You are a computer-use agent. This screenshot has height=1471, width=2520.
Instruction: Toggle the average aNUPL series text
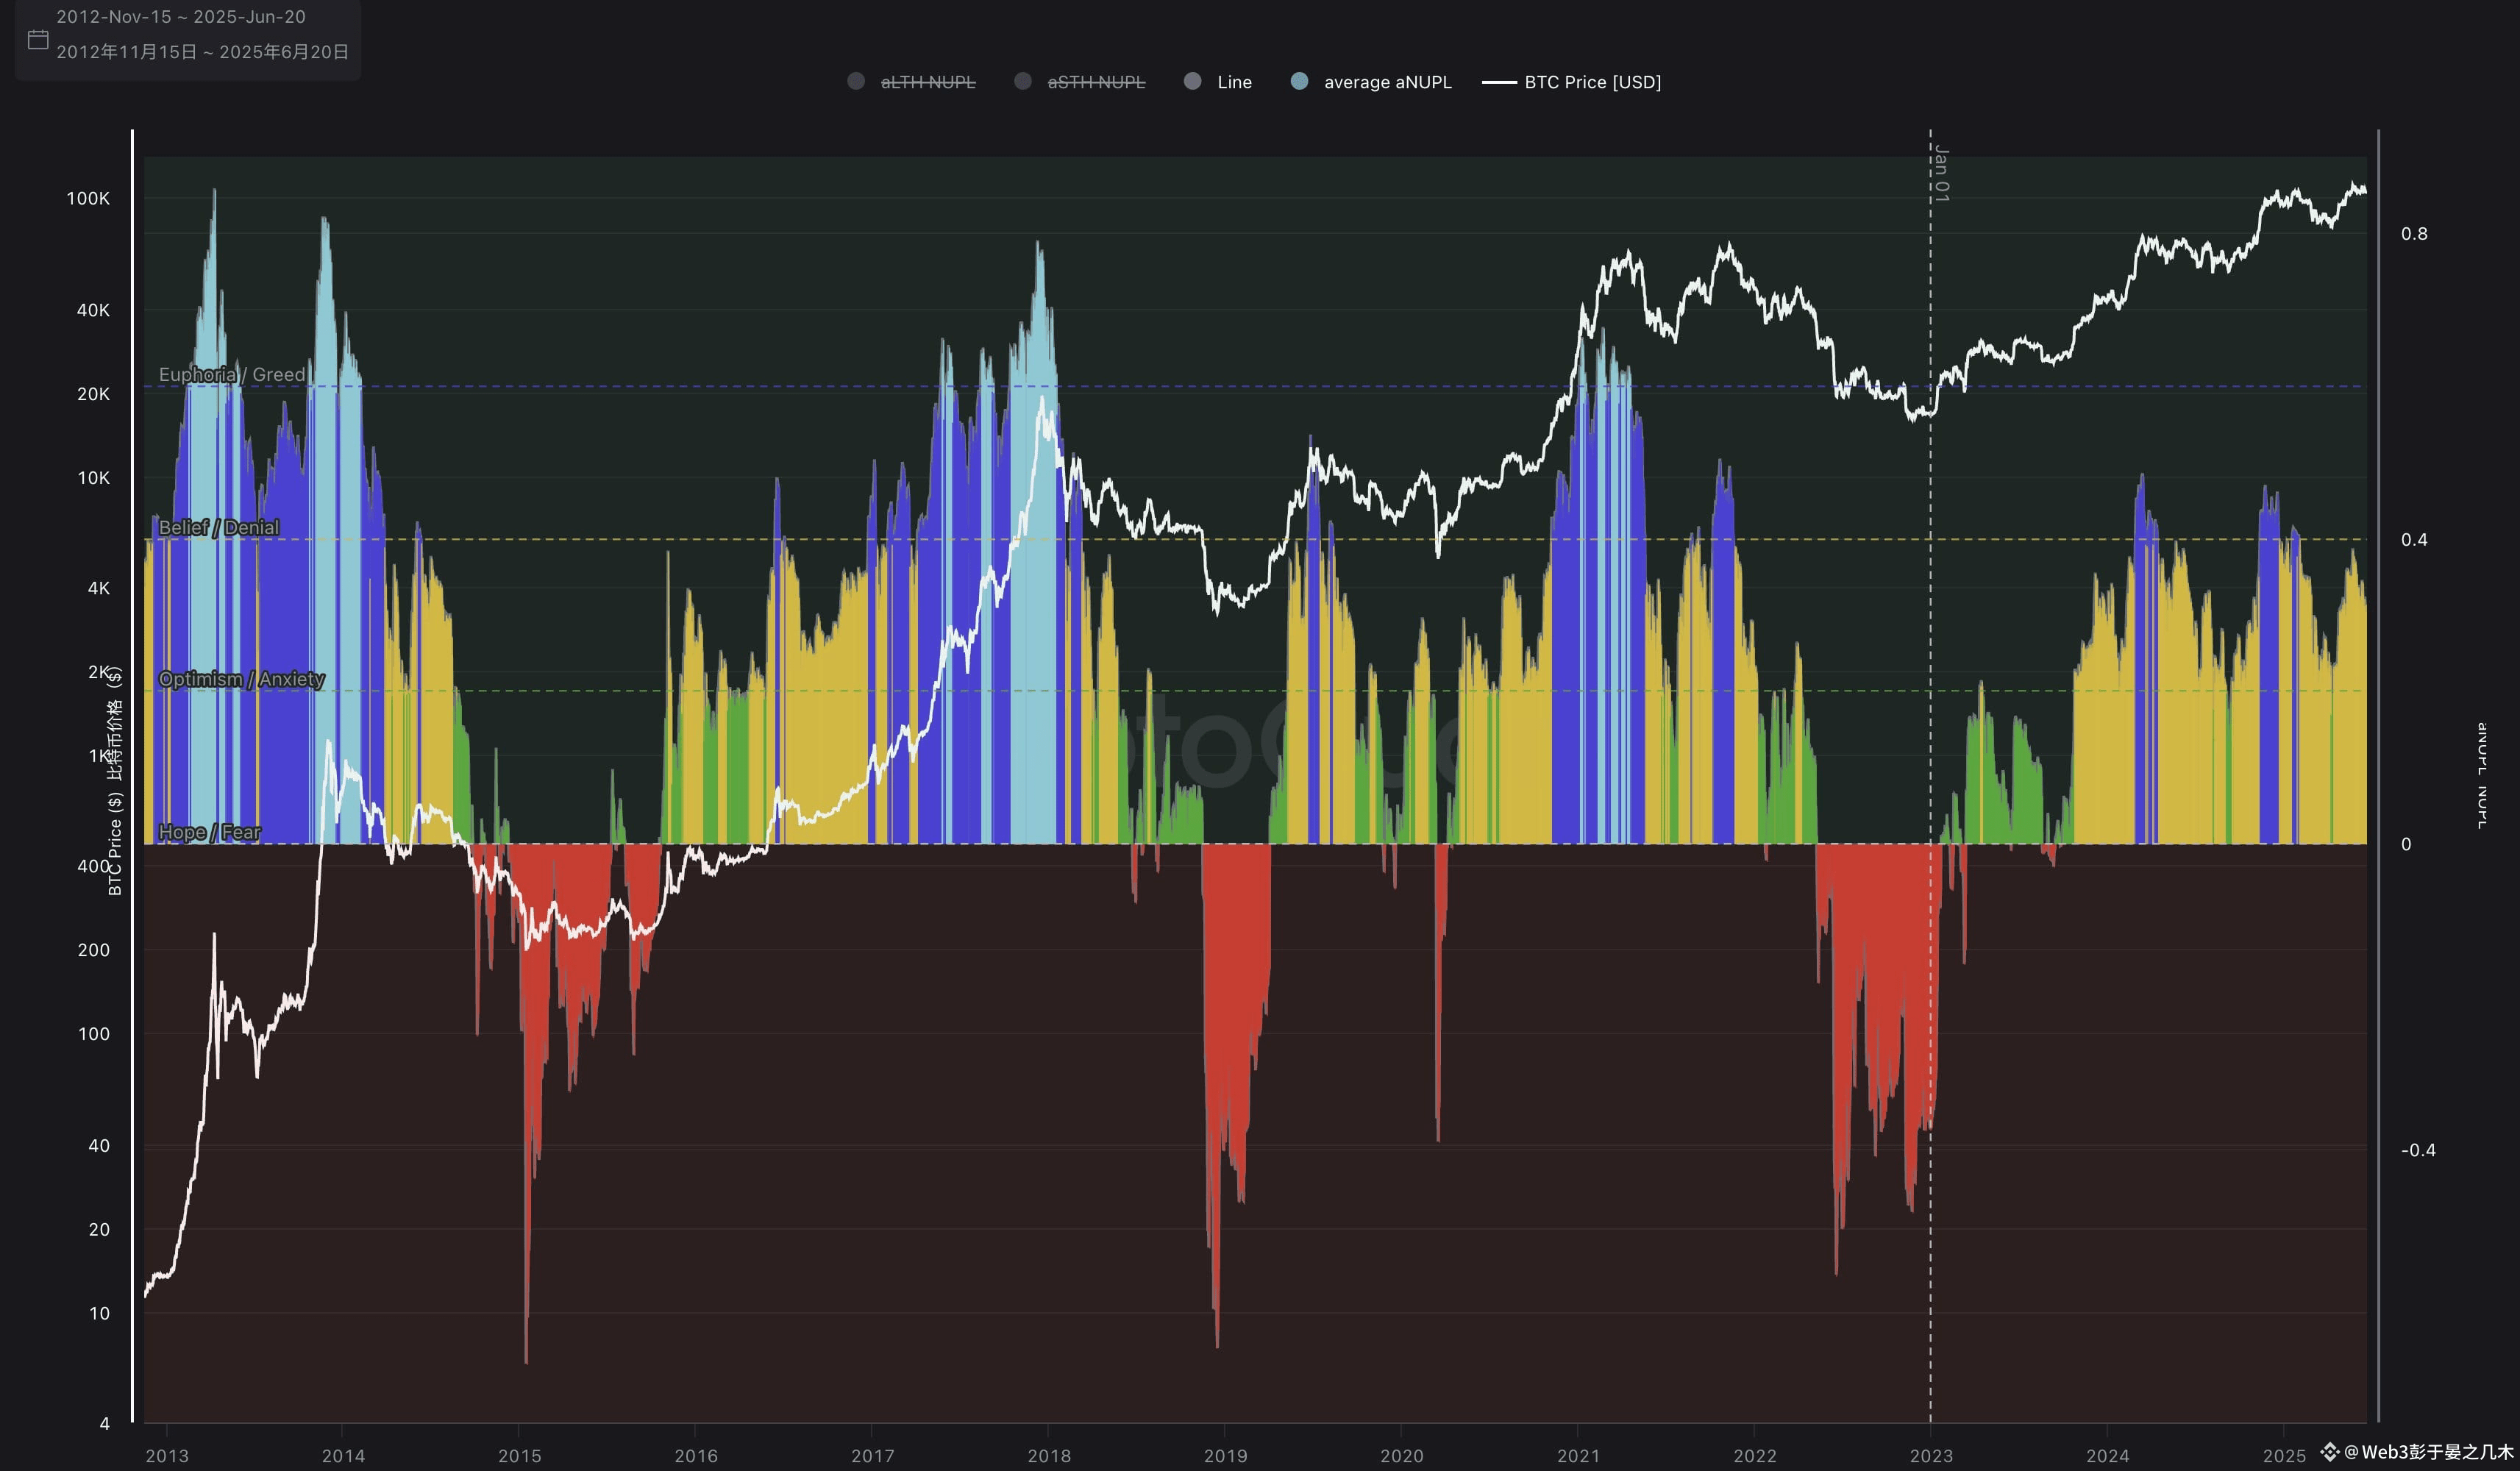[1387, 82]
